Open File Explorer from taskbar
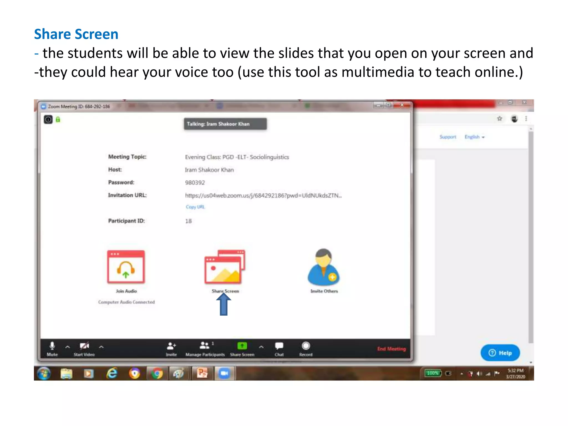This screenshot has height=426, width=568. pos(66,374)
